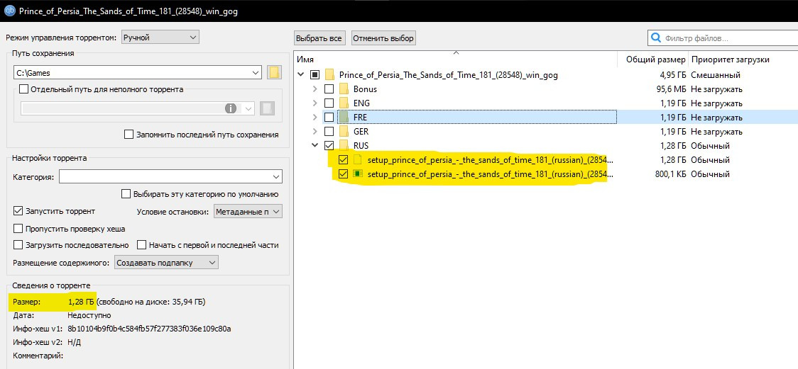This screenshot has height=369, width=798.
Task: Open the content layout dropdown
Action: pyautogui.click(x=166, y=263)
